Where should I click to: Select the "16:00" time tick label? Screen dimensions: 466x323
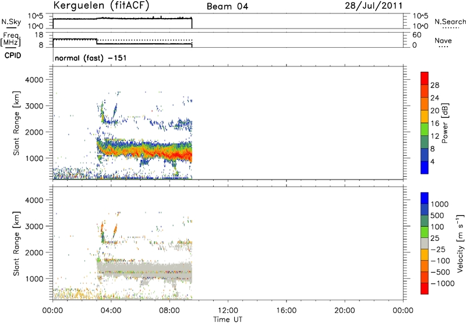pos(286,311)
